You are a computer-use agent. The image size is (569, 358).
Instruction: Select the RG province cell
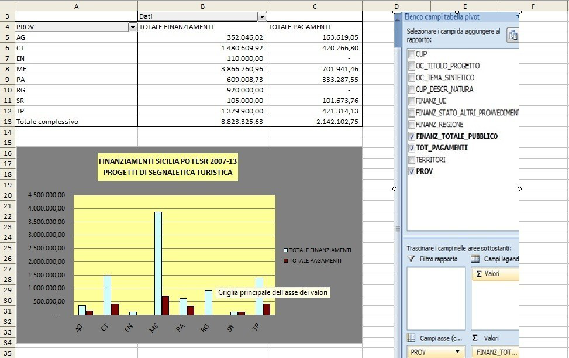[x=76, y=90]
